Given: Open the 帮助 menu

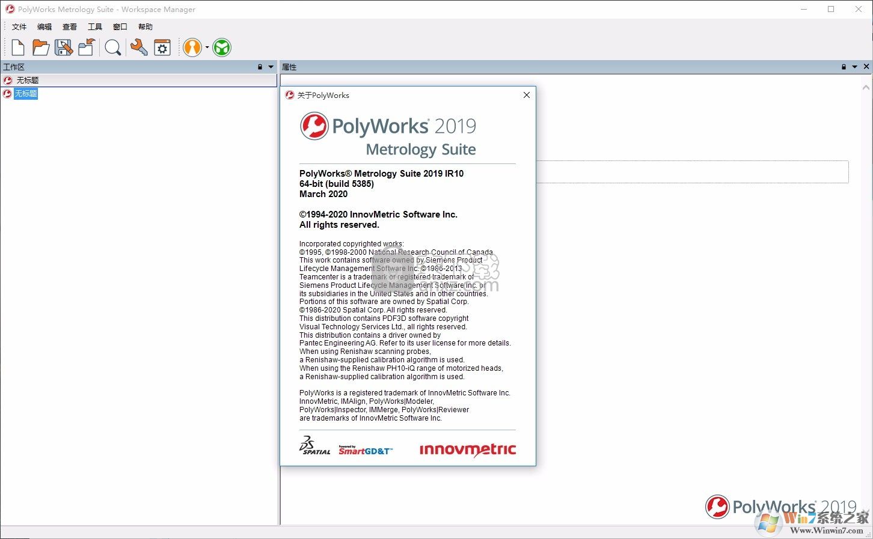Looking at the screenshot, I should [144, 26].
